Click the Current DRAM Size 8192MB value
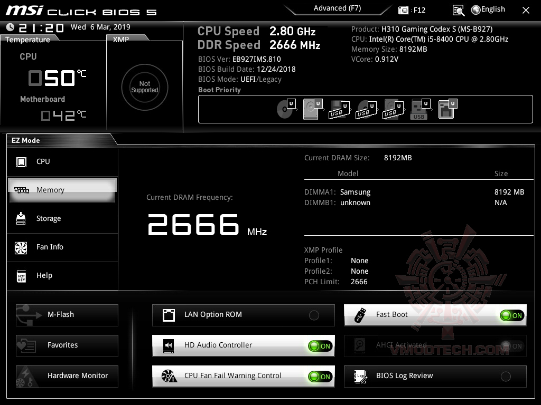The height and width of the screenshot is (405, 541). [x=398, y=158]
